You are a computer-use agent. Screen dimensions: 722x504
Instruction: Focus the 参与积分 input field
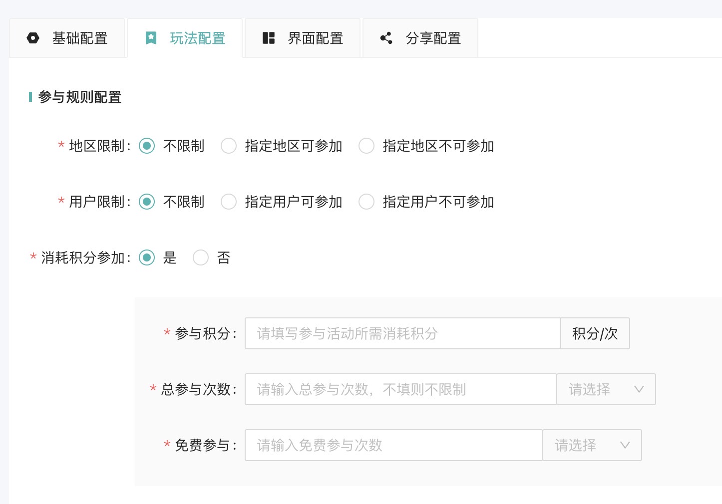pos(403,333)
